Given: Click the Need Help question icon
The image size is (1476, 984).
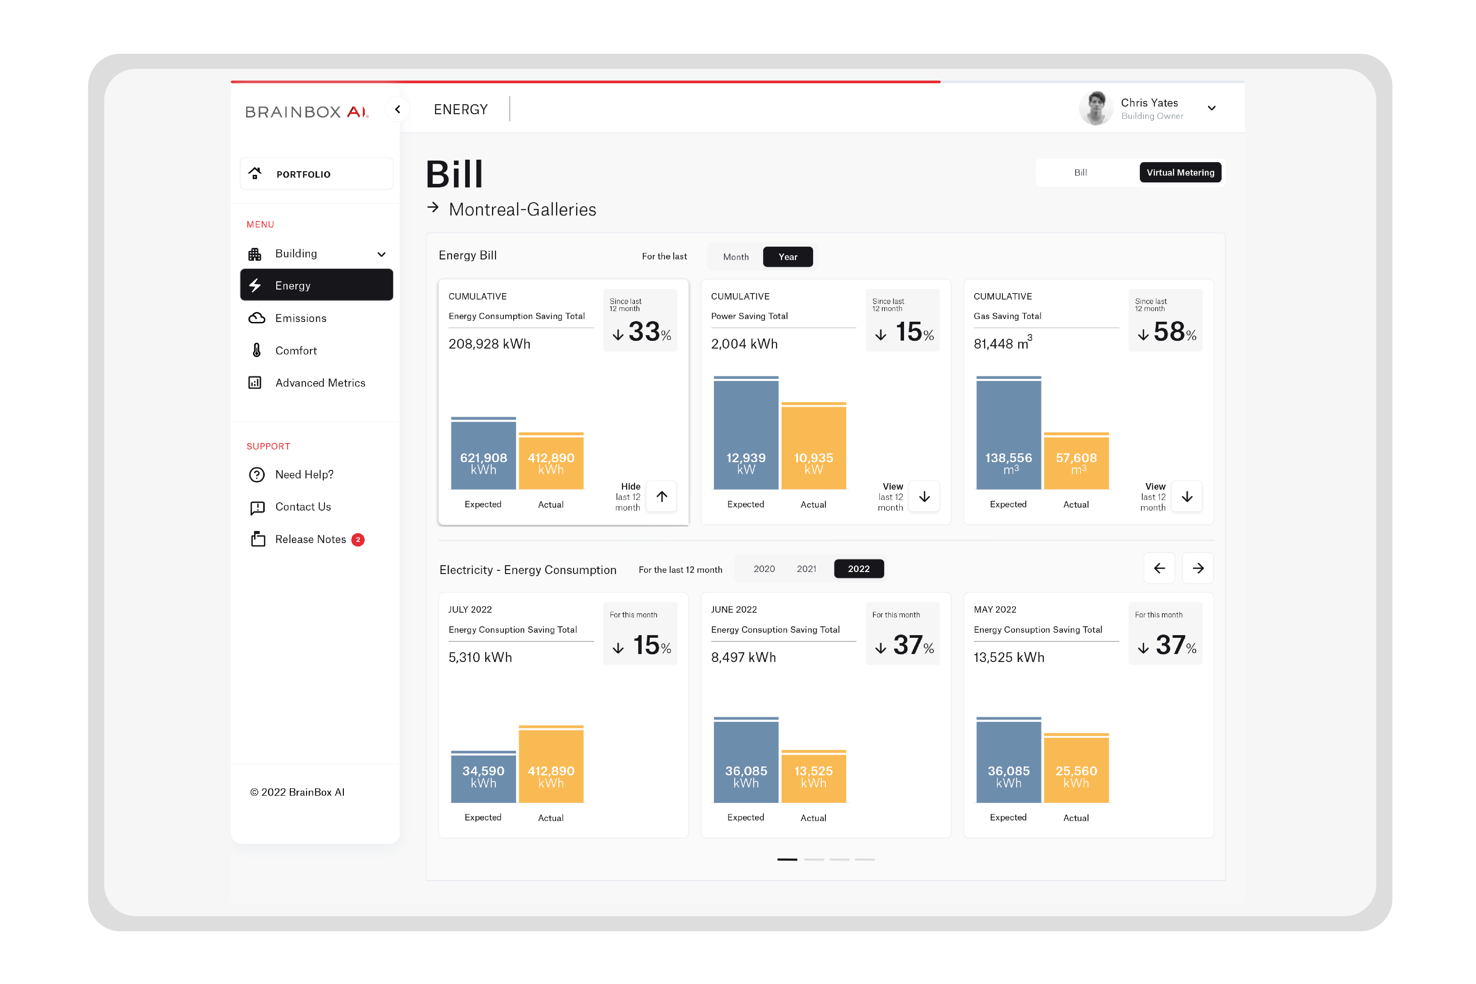Looking at the screenshot, I should [257, 474].
